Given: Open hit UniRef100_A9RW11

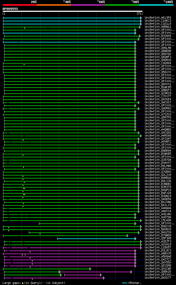Looking at the screenshot, I should pos(158,27).
